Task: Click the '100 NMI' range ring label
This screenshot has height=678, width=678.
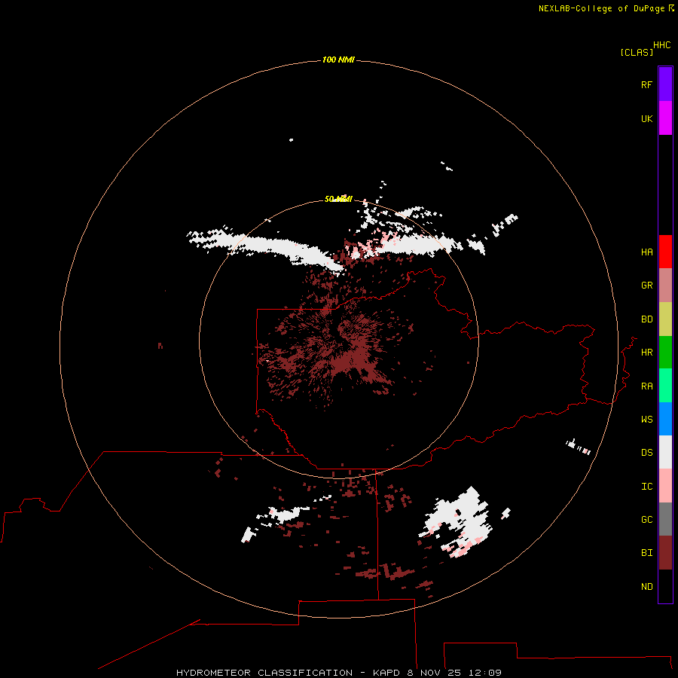Action: (338, 60)
